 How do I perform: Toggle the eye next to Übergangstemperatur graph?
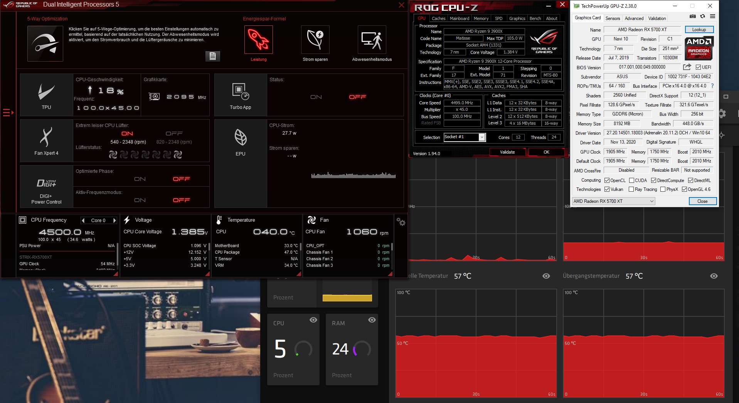point(713,276)
